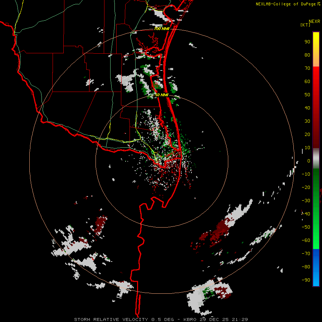Click the NEXR label above the color bar
The width and height of the screenshot is (322, 322).
point(314,21)
